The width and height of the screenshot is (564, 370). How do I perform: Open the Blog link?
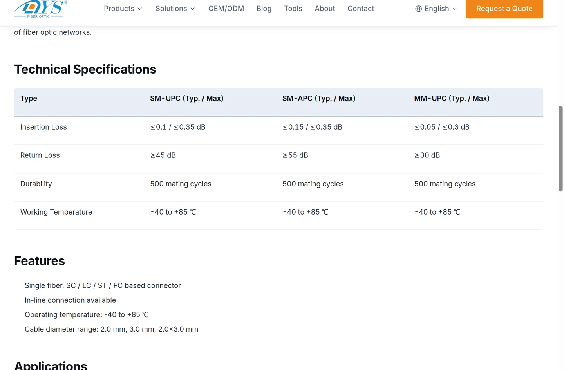point(264,9)
